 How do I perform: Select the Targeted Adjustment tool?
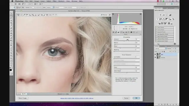(x=30, y=15)
